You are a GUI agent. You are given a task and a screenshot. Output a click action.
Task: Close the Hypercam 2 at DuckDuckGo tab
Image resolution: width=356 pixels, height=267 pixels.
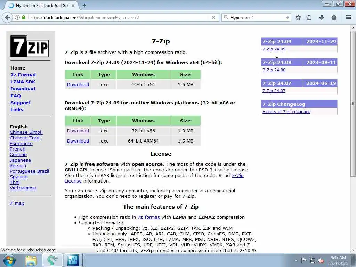click(73, 6)
